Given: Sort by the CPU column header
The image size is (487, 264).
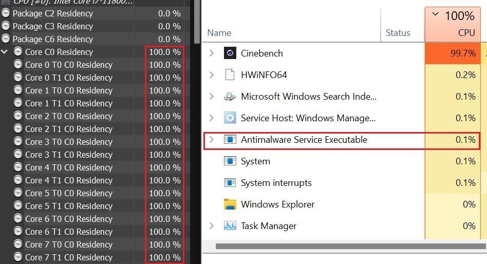Looking at the screenshot, I should 453,24.
